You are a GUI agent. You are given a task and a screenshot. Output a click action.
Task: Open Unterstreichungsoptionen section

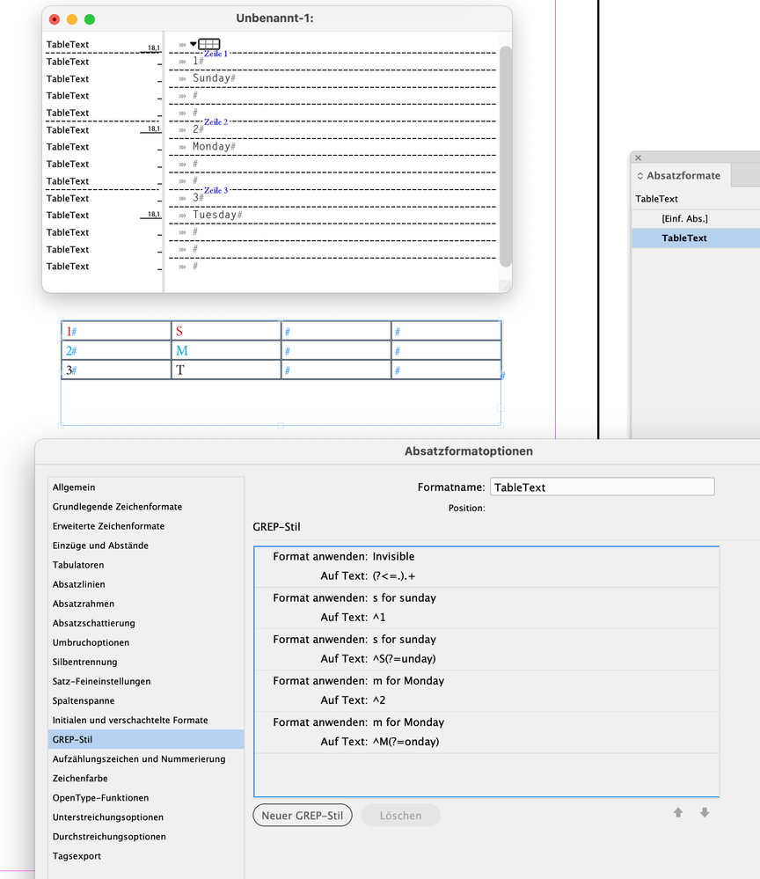pyautogui.click(x=146, y=817)
